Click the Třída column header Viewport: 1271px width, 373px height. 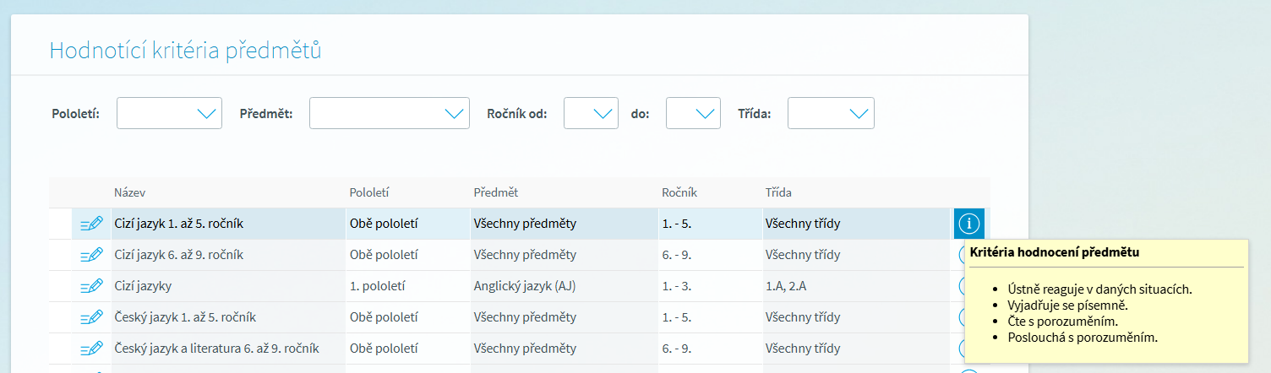(778, 193)
